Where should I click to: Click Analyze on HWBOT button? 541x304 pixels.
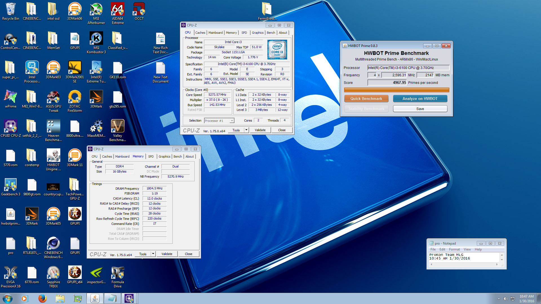(x=420, y=99)
